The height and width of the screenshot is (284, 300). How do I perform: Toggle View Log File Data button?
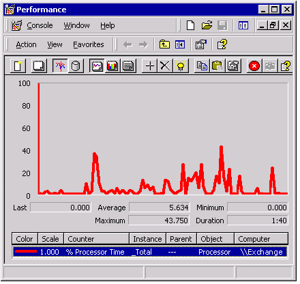[x=76, y=66]
